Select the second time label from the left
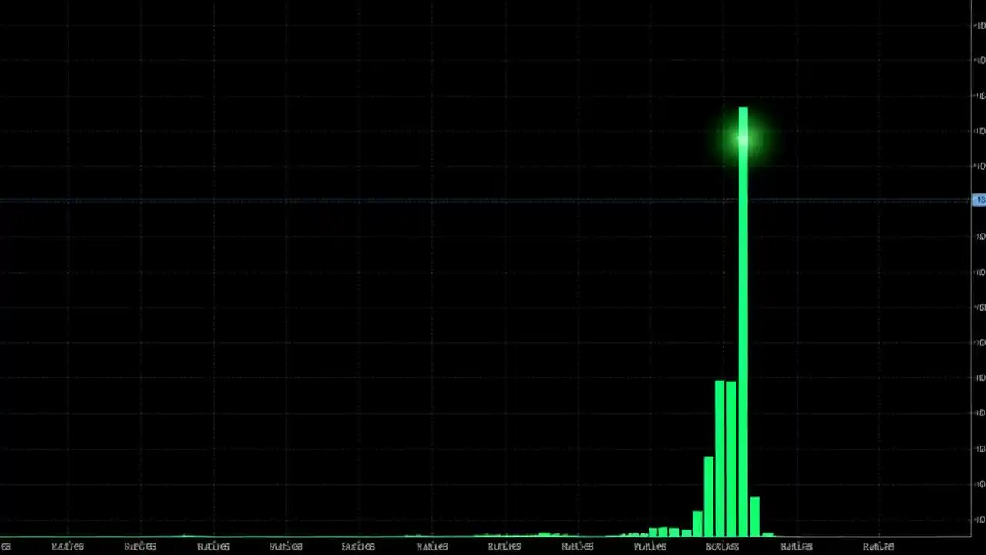 [x=139, y=547]
